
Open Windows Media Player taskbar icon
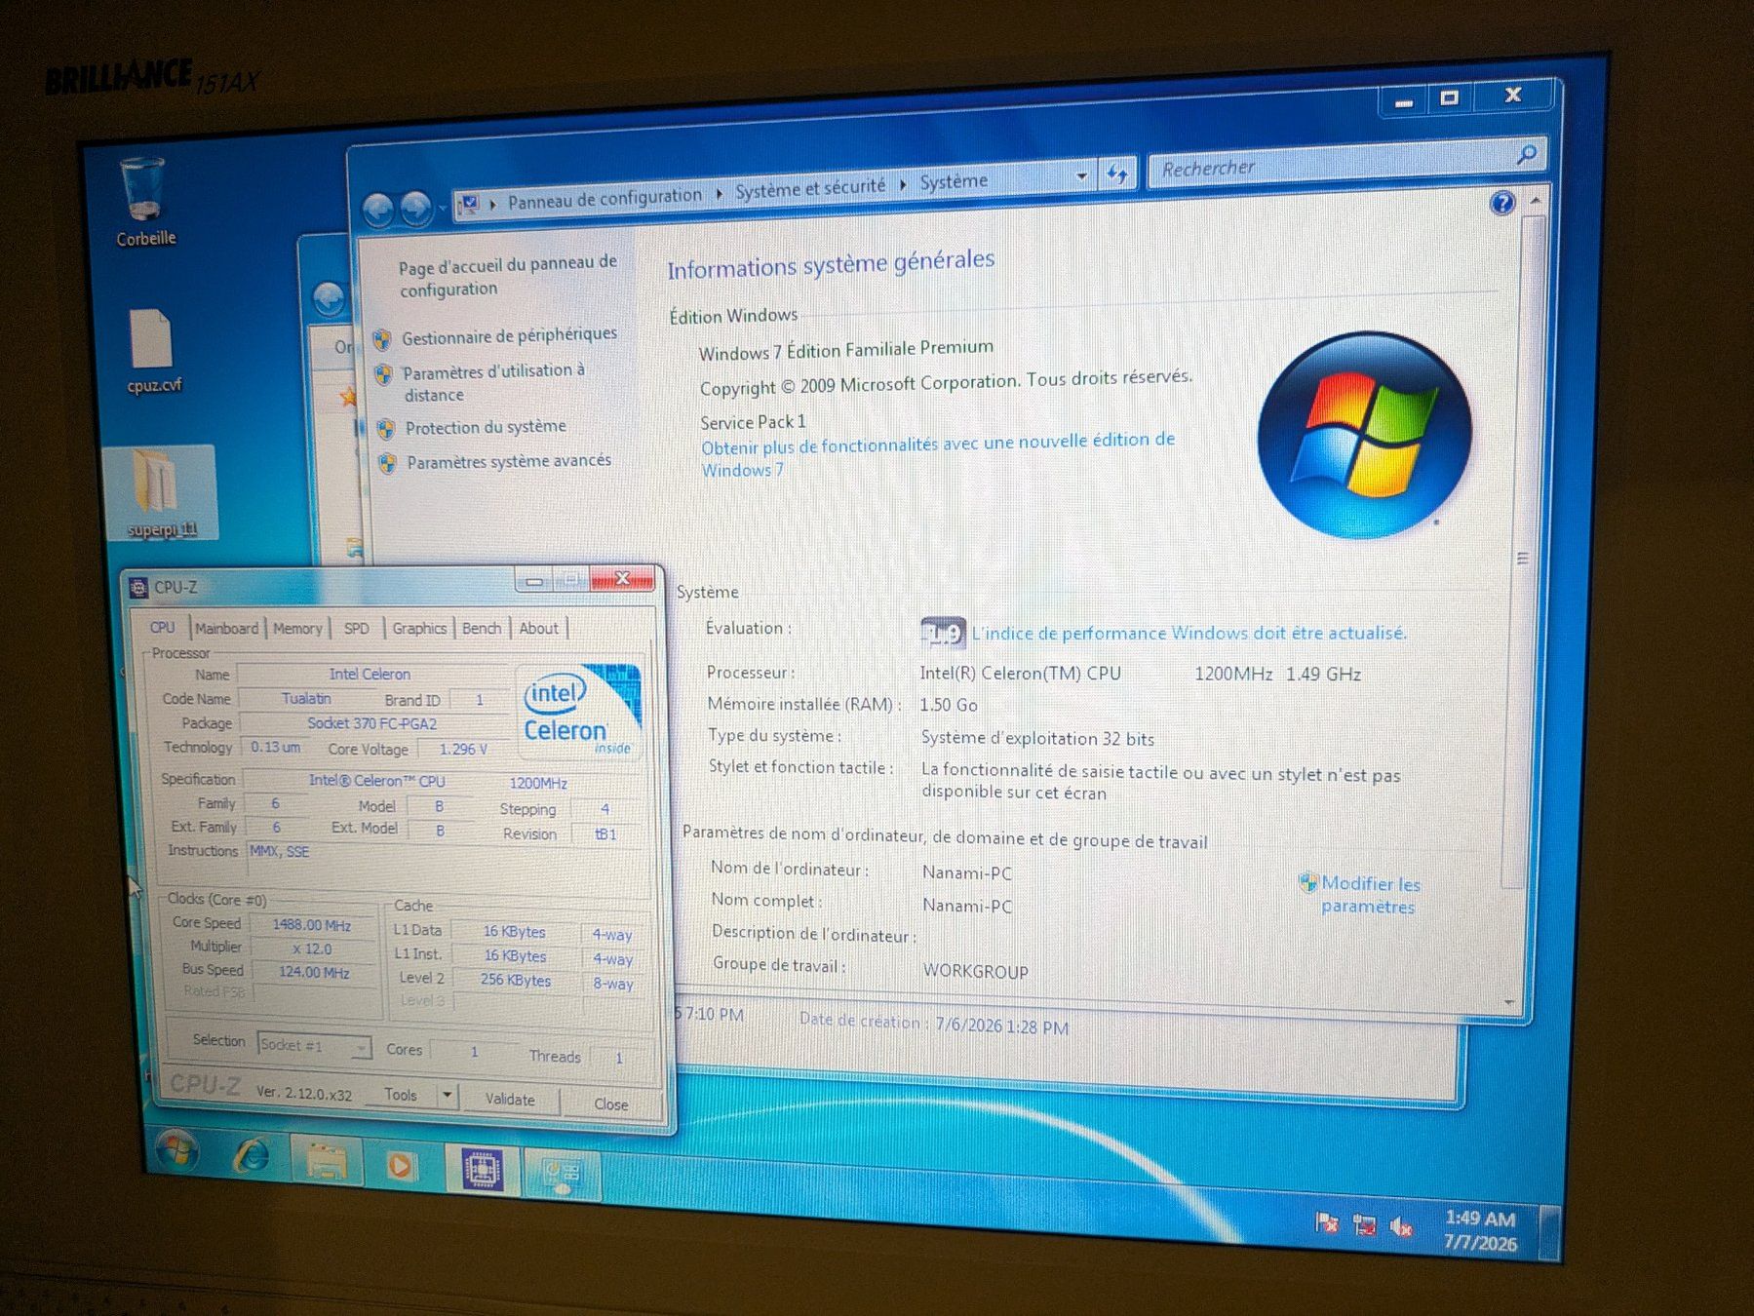400,1165
